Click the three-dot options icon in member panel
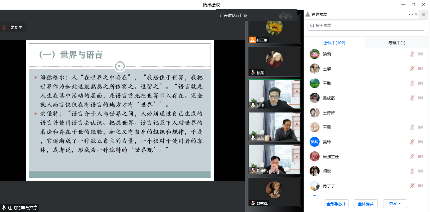Viewport: 430px width, 212px height. click(x=411, y=14)
